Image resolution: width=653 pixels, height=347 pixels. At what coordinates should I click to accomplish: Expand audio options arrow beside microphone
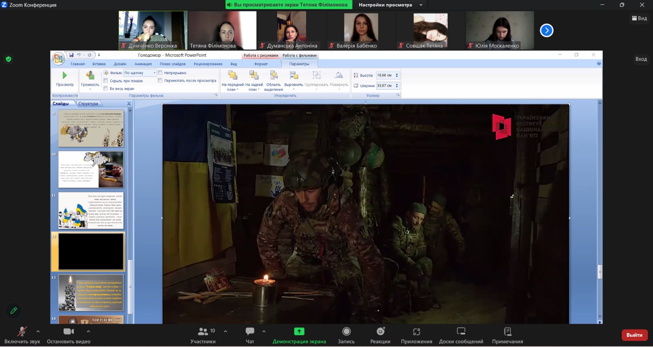38,332
